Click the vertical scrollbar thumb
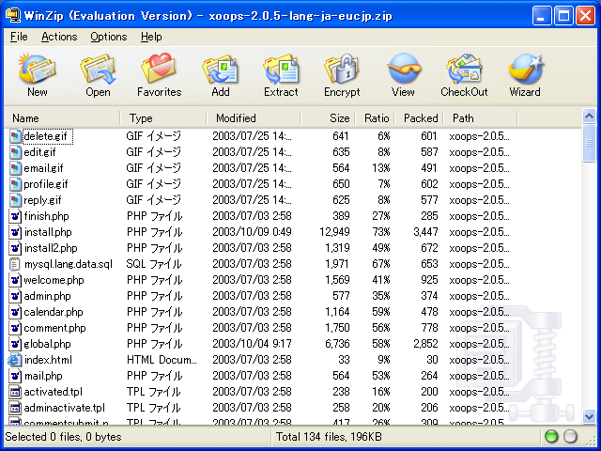This screenshot has height=451, width=601. pyautogui.click(x=589, y=144)
